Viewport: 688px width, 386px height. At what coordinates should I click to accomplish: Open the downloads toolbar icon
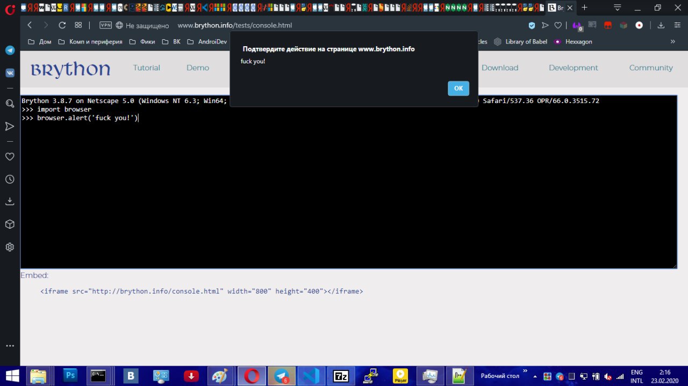point(661,25)
